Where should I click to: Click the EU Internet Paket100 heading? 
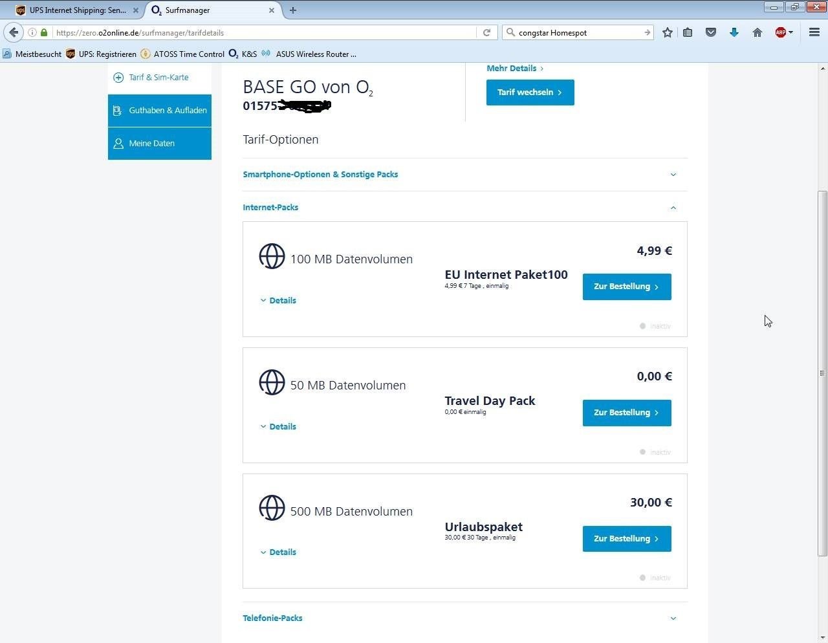(x=506, y=275)
